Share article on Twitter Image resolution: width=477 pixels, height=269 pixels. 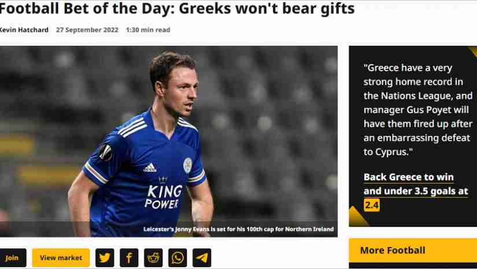pyautogui.click(x=105, y=258)
